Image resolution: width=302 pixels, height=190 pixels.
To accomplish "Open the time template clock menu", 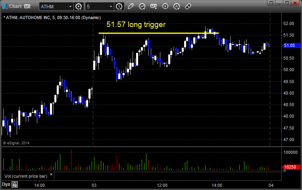I will pos(119,6).
